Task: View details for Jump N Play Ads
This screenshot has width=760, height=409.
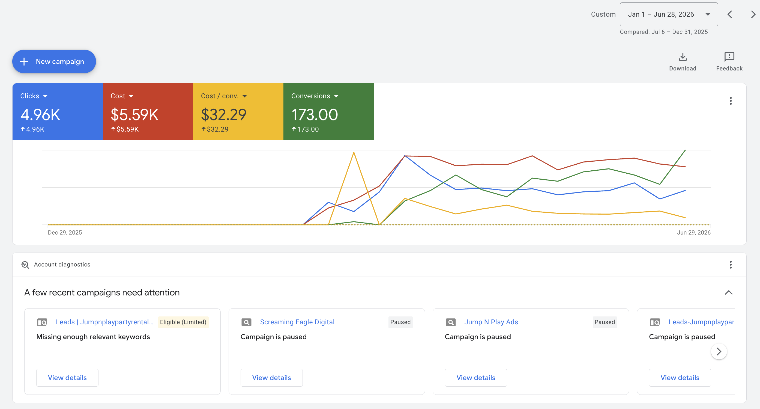Action: pyautogui.click(x=475, y=378)
